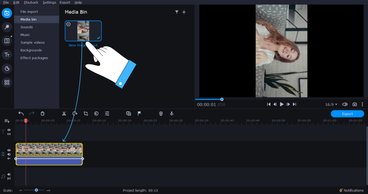Open the Help menu
Viewport: 368px width, 194px height.
78,3
